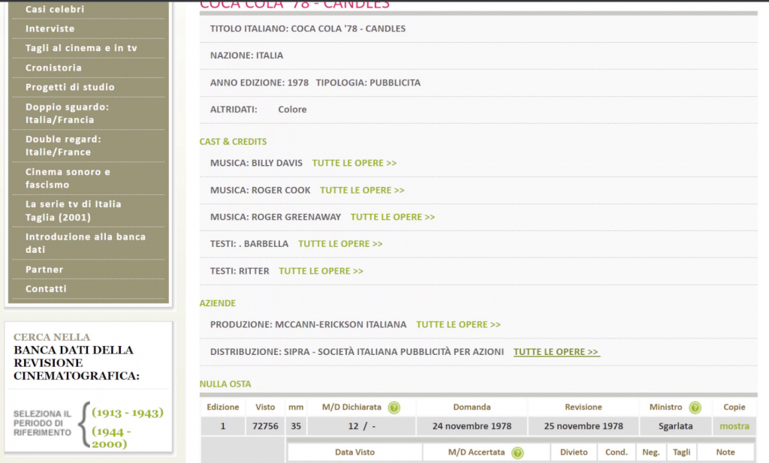Image resolution: width=769 pixels, height=463 pixels.
Task: Click the visto number 72756
Action: [x=265, y=426]
